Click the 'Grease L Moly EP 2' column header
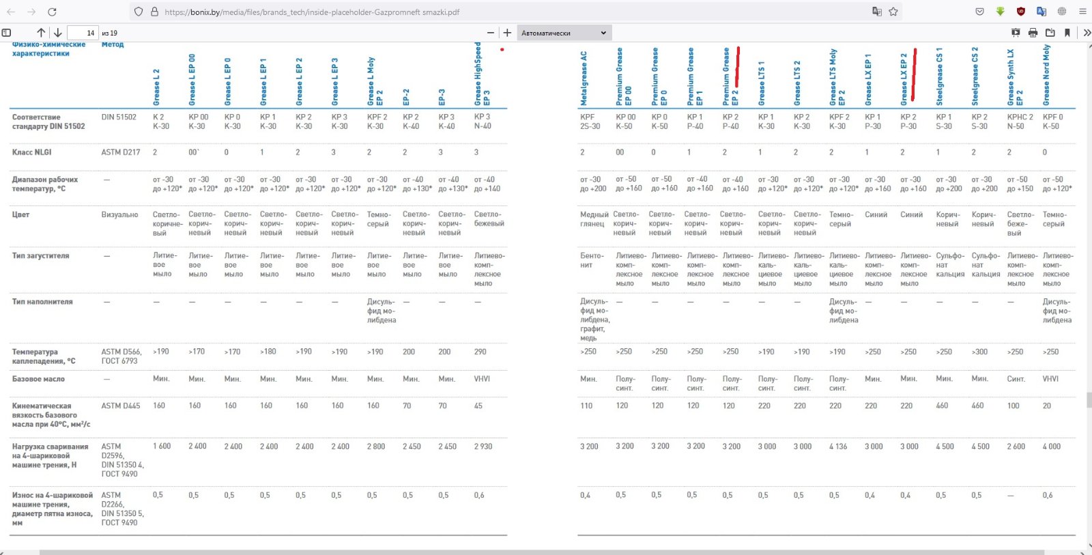The width and height of the screenshot is (1092, 555). pyautogui.click(x=375, y=81)
